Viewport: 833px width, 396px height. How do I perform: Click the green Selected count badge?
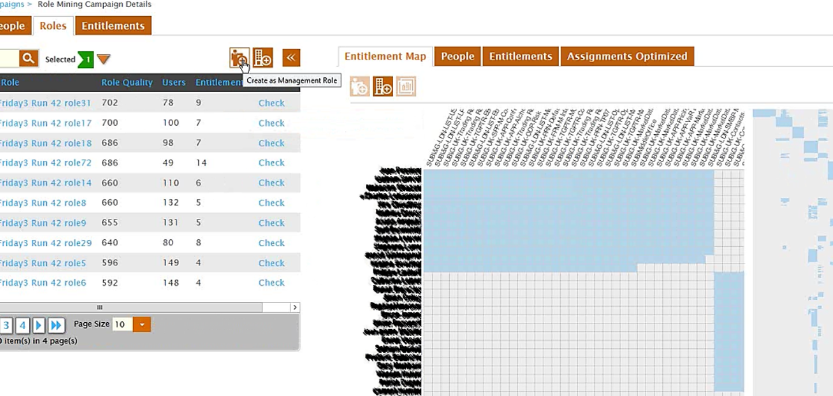[x=85, y=59]
